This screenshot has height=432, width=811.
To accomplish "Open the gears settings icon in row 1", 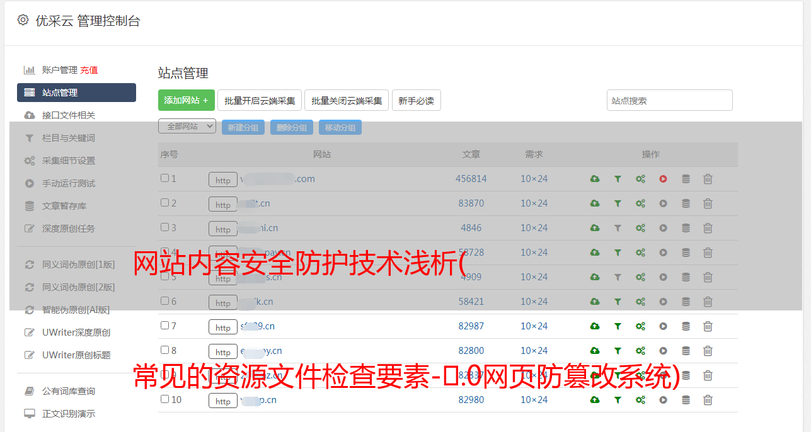I will (x=640, y=179).
